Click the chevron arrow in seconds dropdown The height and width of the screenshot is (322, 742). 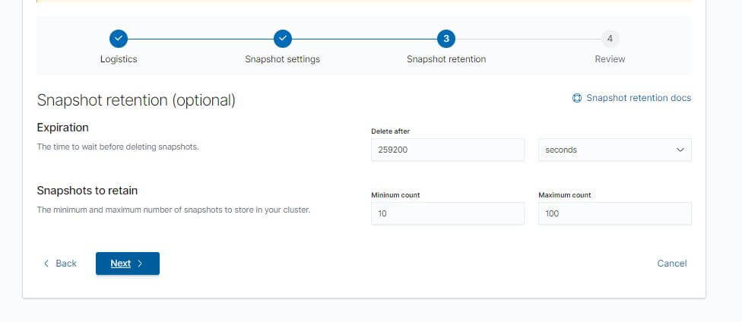point(680,150)
